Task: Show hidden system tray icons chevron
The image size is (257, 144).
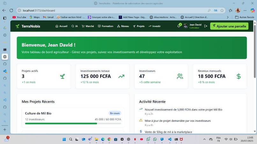Action: pyautogui.click(x=204, y=139)
